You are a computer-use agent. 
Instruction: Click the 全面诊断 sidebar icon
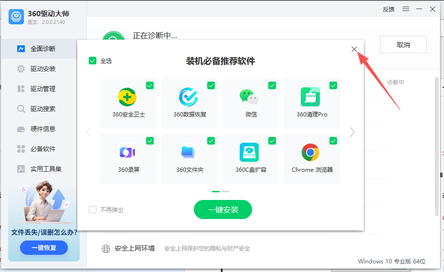click(21, 49)
